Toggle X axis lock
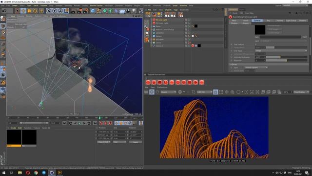 coord(49,11)
